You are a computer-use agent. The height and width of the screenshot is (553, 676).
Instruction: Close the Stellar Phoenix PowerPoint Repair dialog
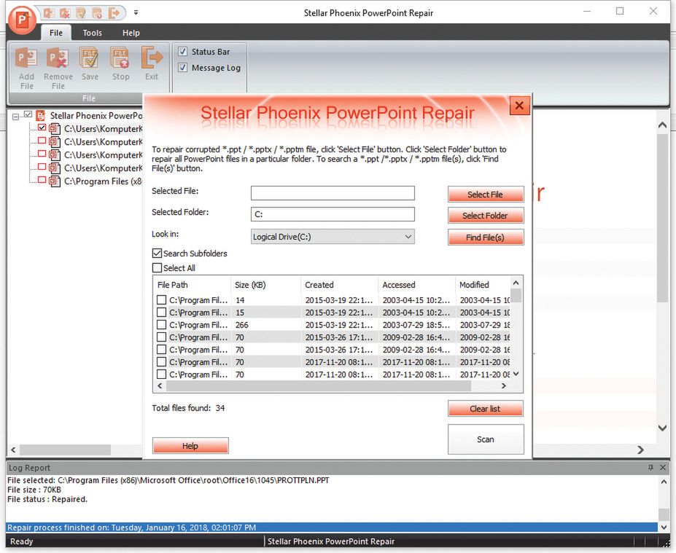pyautogui.click(x=519, y=105)
